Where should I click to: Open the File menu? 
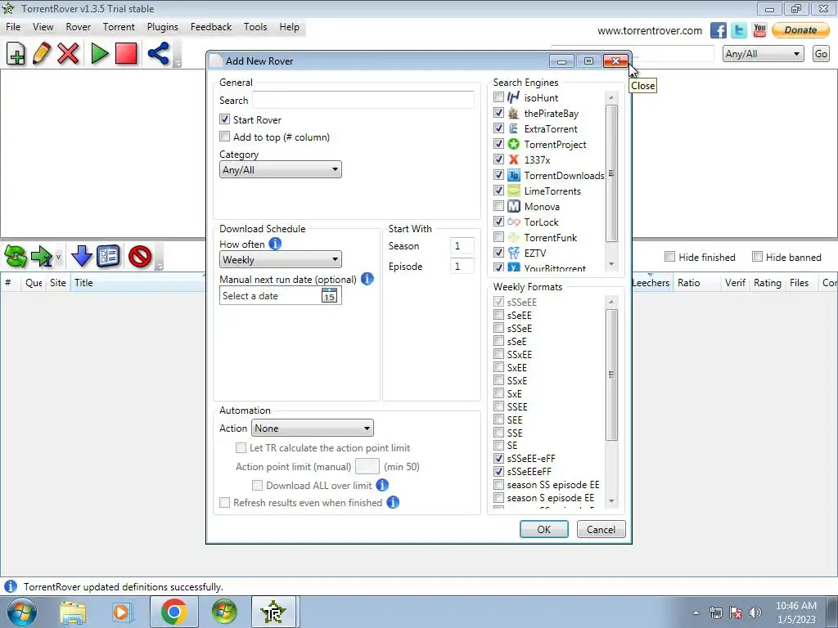point(13,27)
